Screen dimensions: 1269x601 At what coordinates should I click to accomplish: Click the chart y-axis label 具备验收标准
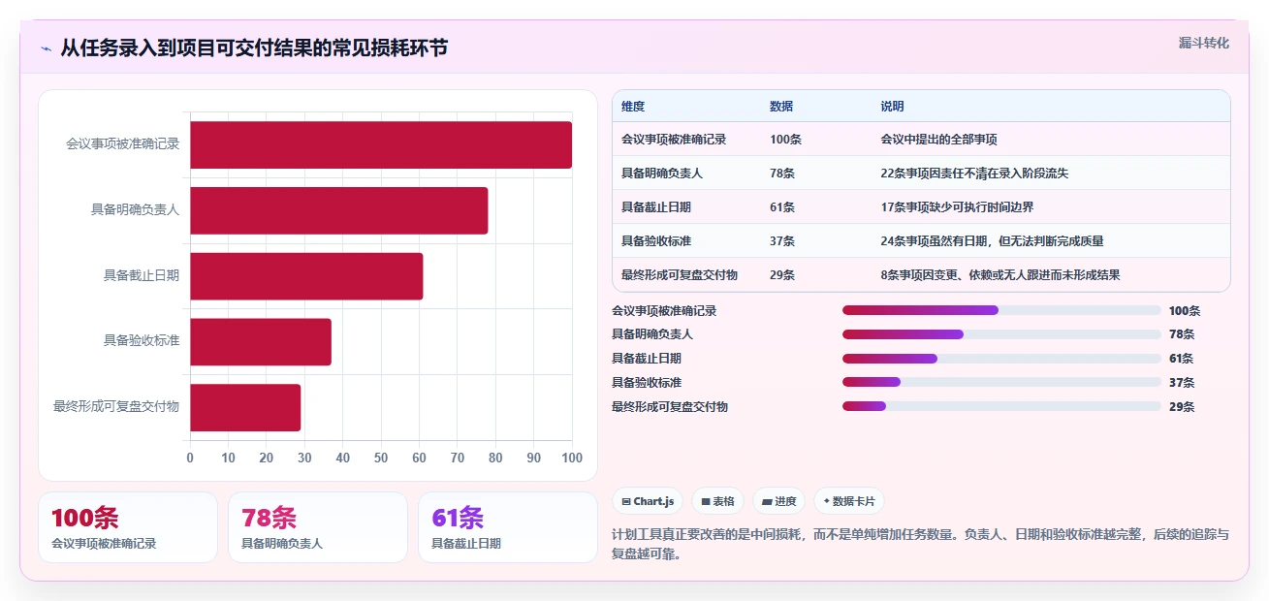coord(142,341)
